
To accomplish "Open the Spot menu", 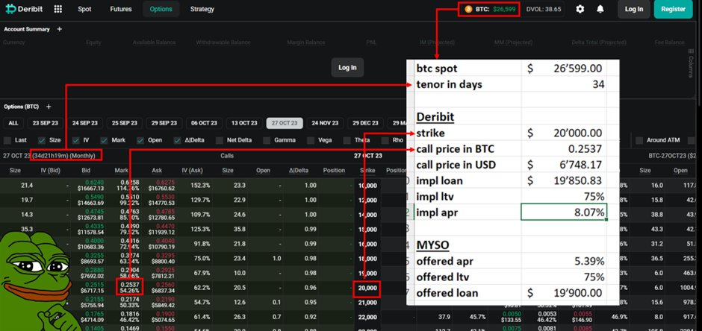I will (x=84, y=9).
